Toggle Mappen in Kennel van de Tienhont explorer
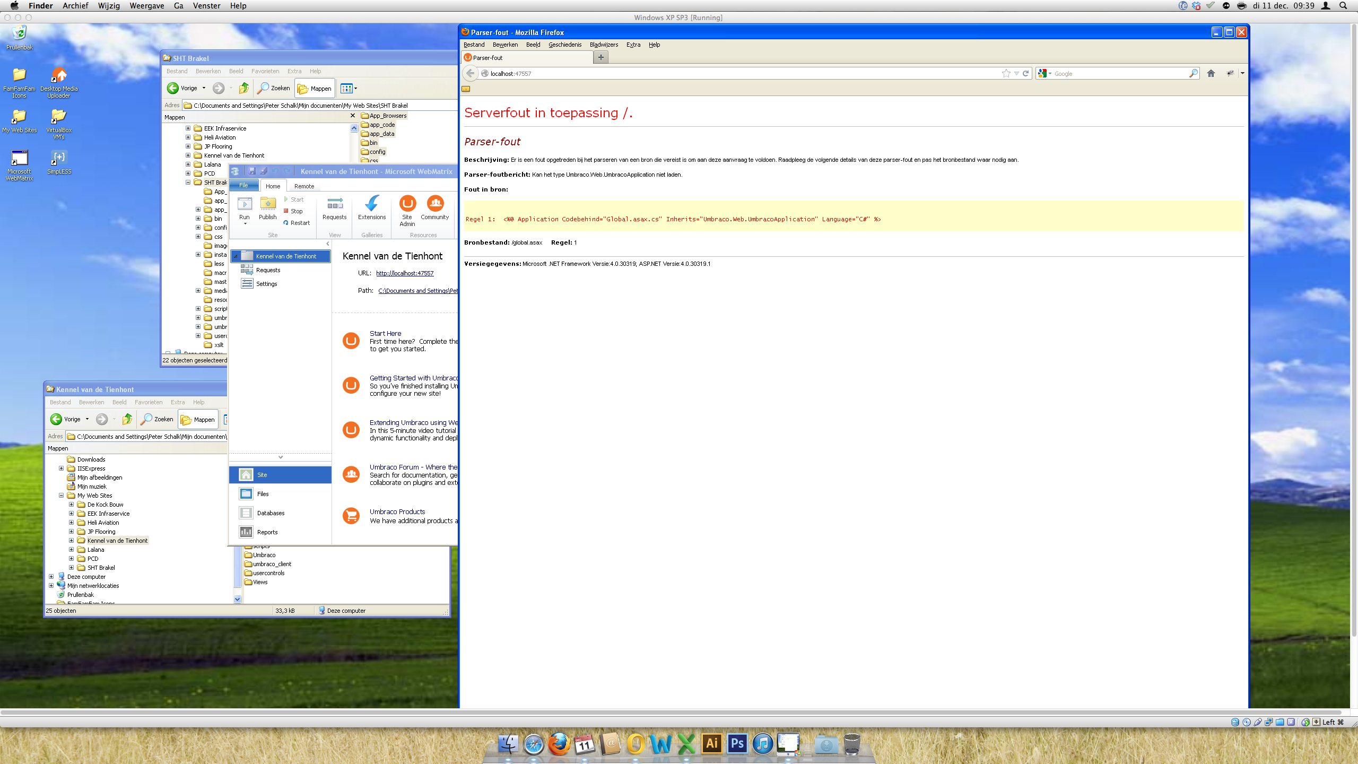1358x764 pixels. point(198,420)
